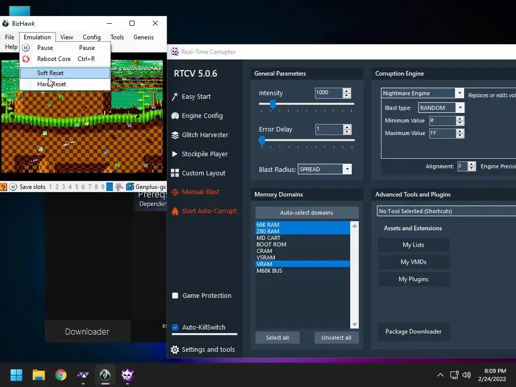The width and height of the screenshot is (516, 387).
Task: Open the Config menu in BizHawk
Action: pos(92,37)
